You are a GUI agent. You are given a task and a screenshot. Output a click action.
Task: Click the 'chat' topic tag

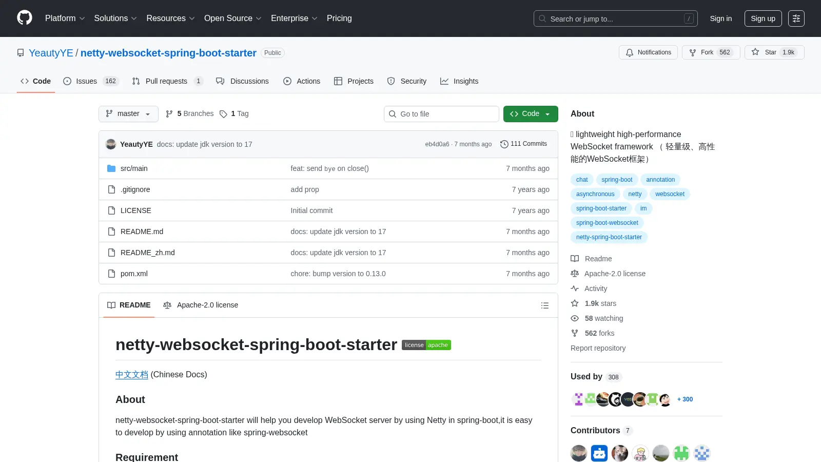click(x=582, y=180)
